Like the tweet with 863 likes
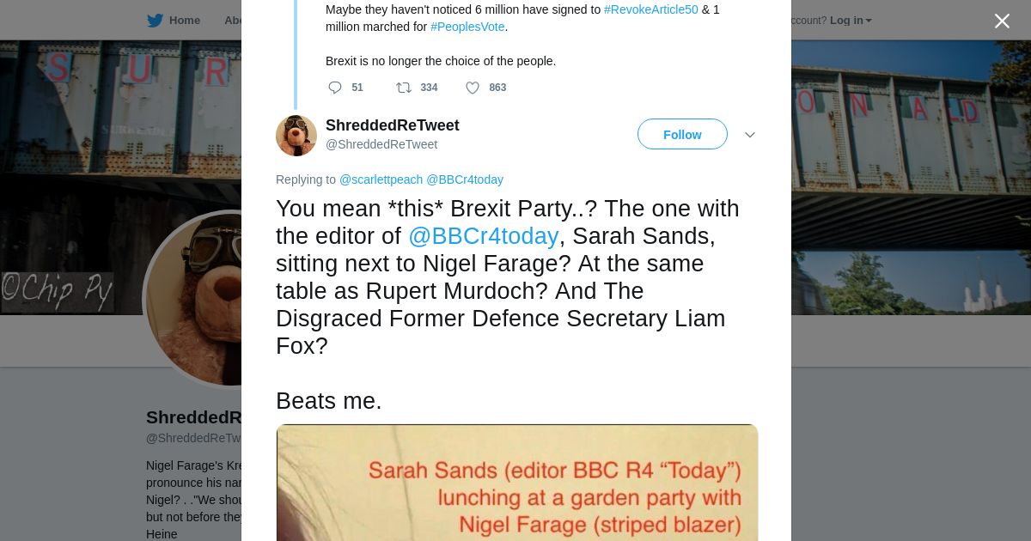 (473, 88)
